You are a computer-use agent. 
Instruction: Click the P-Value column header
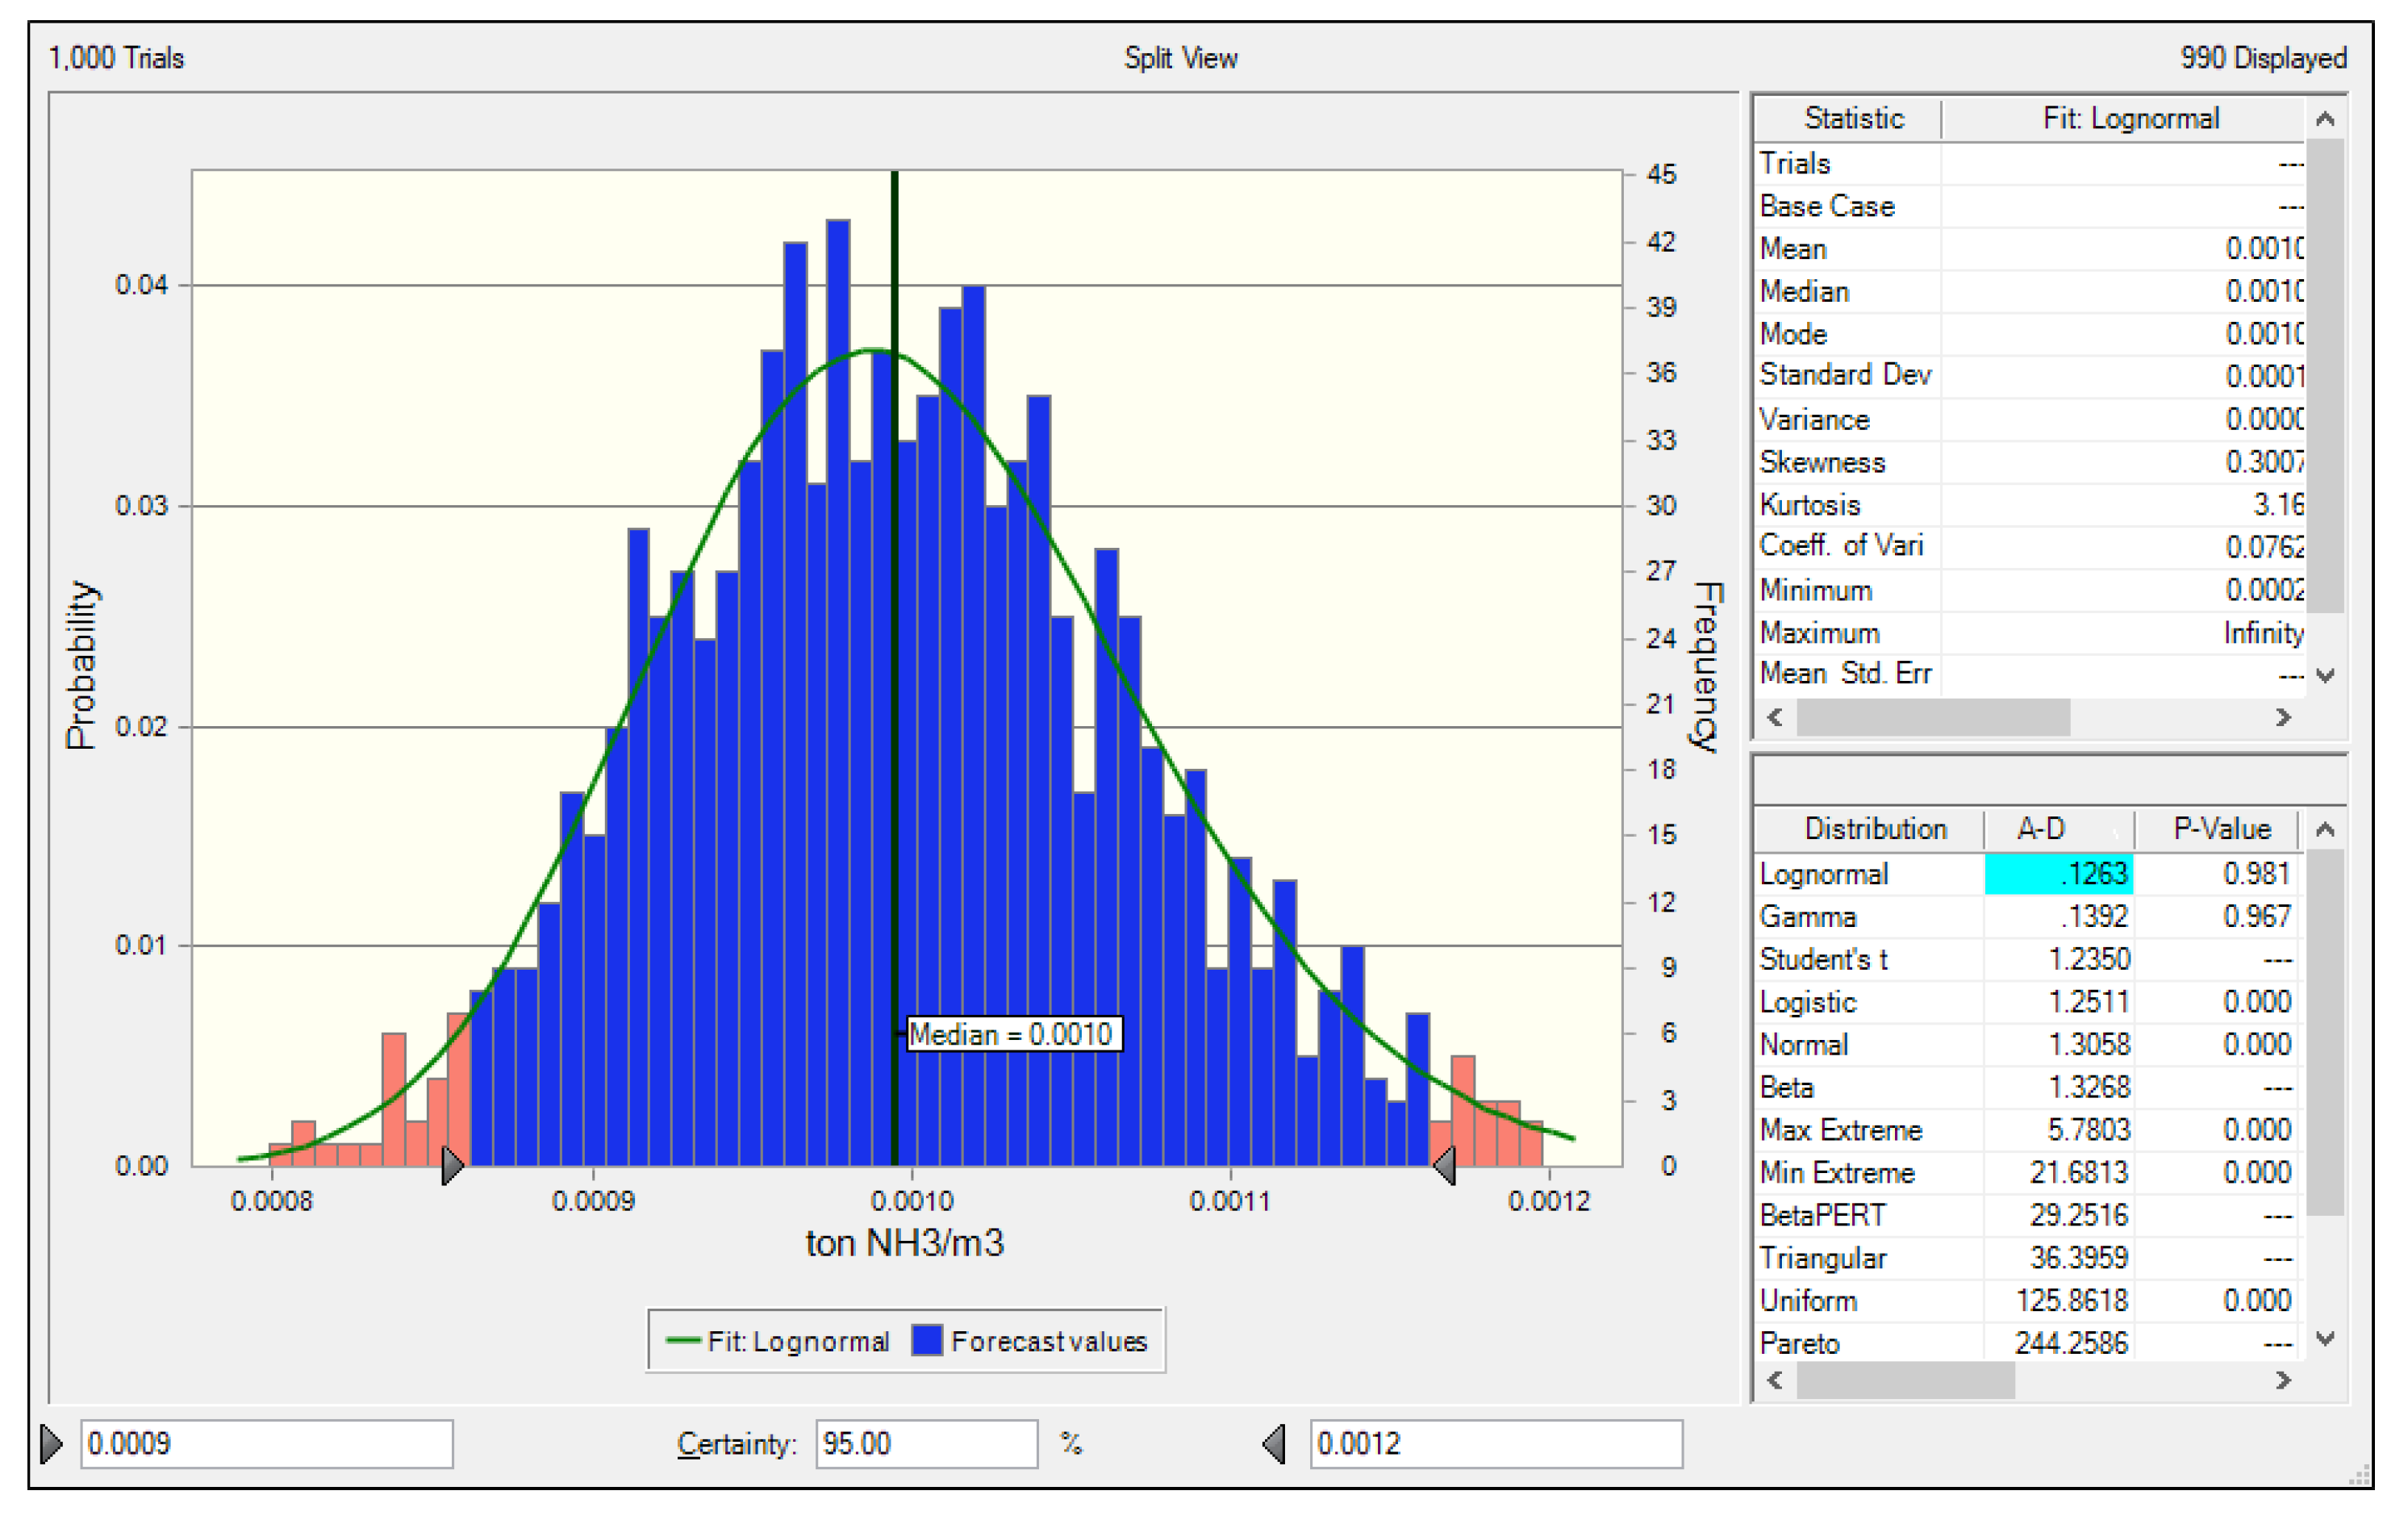point(2221,829)
